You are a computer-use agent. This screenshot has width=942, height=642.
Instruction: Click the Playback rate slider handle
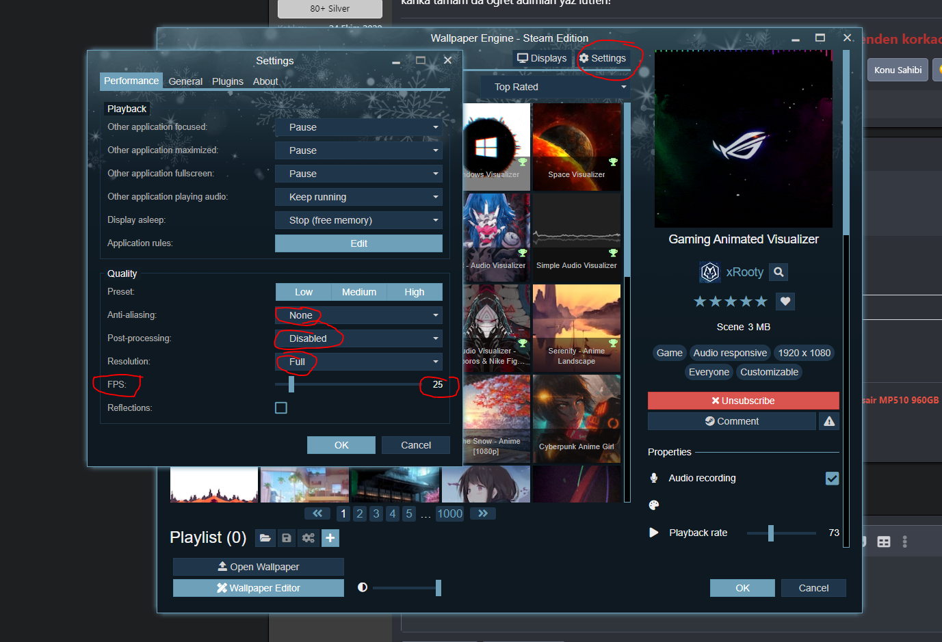tap(771, 533)
